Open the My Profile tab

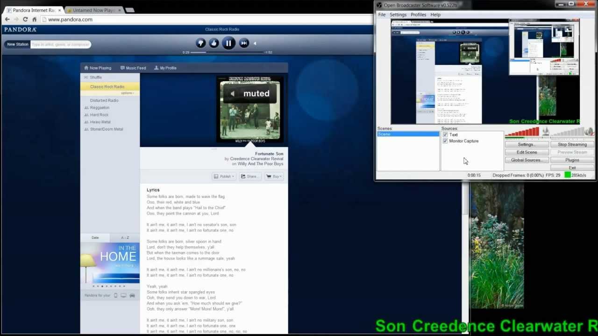click(165, 68)
